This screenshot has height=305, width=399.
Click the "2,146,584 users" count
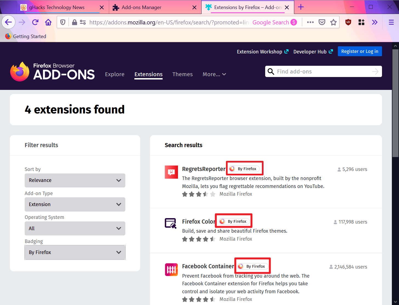click(348, 267)
